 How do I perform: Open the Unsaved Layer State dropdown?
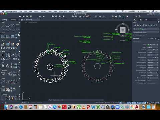(x=146, y=32)
